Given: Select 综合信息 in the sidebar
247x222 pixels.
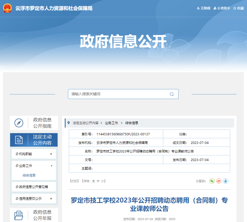Looking at the screenshot, I should (29, 175).
